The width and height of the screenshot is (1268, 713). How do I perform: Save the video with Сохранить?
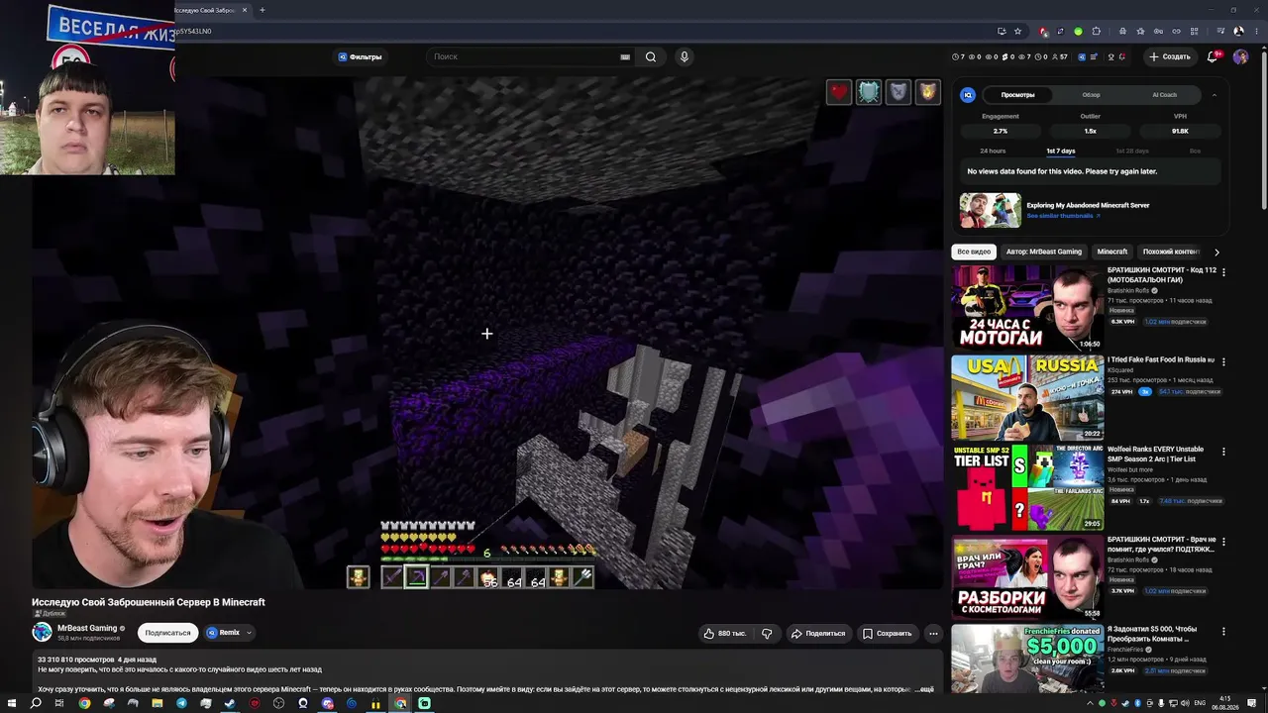[x=887, y=634]
